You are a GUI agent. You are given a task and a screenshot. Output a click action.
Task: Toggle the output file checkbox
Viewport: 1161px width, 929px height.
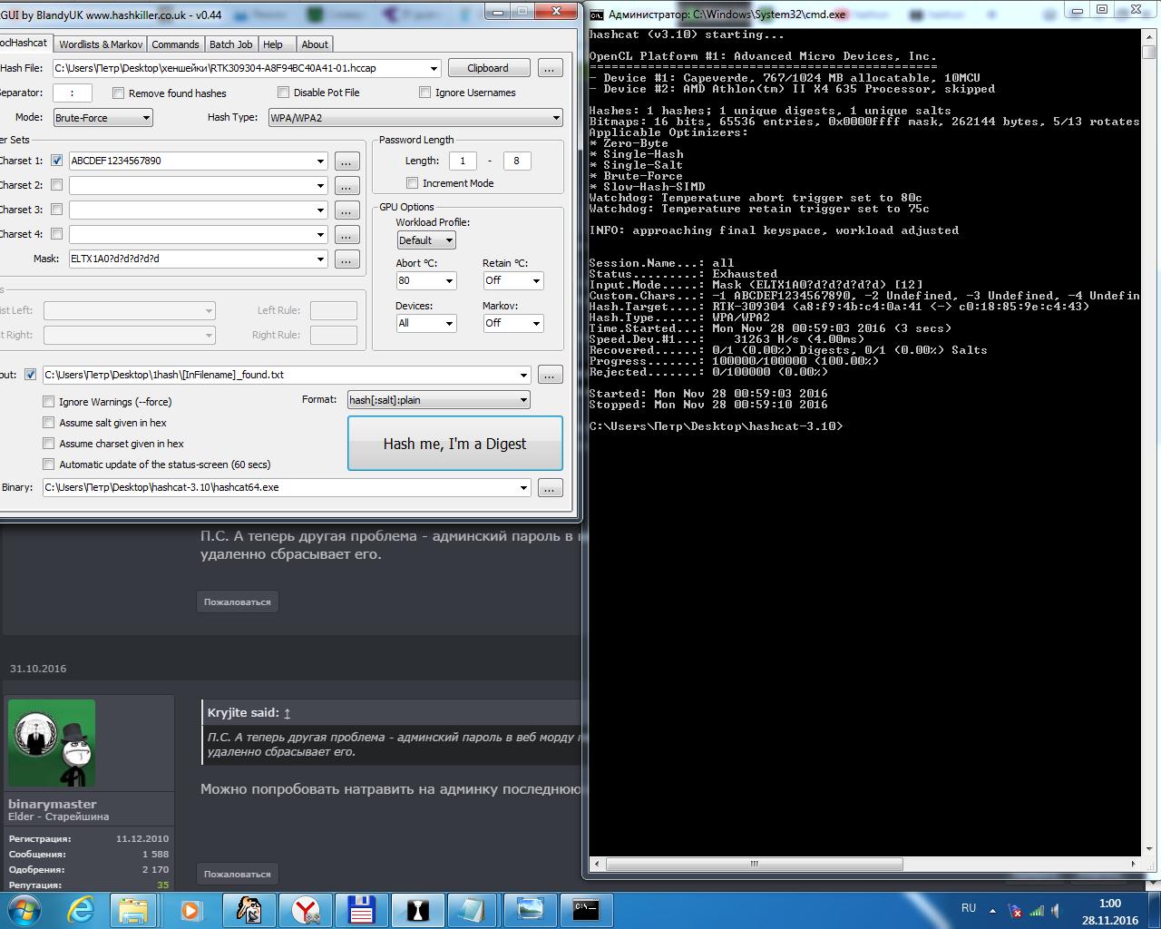pos(30,374)
